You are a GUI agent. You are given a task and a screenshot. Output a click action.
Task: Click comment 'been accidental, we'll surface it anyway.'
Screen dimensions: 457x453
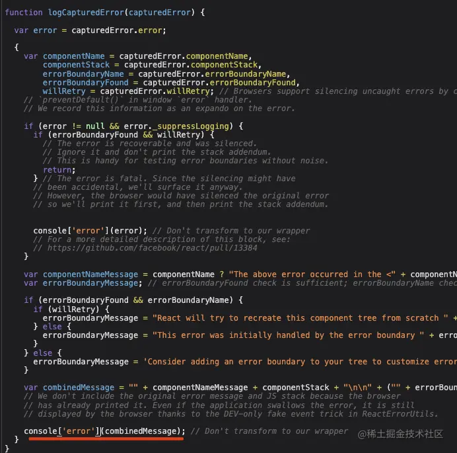pos(138,187)
